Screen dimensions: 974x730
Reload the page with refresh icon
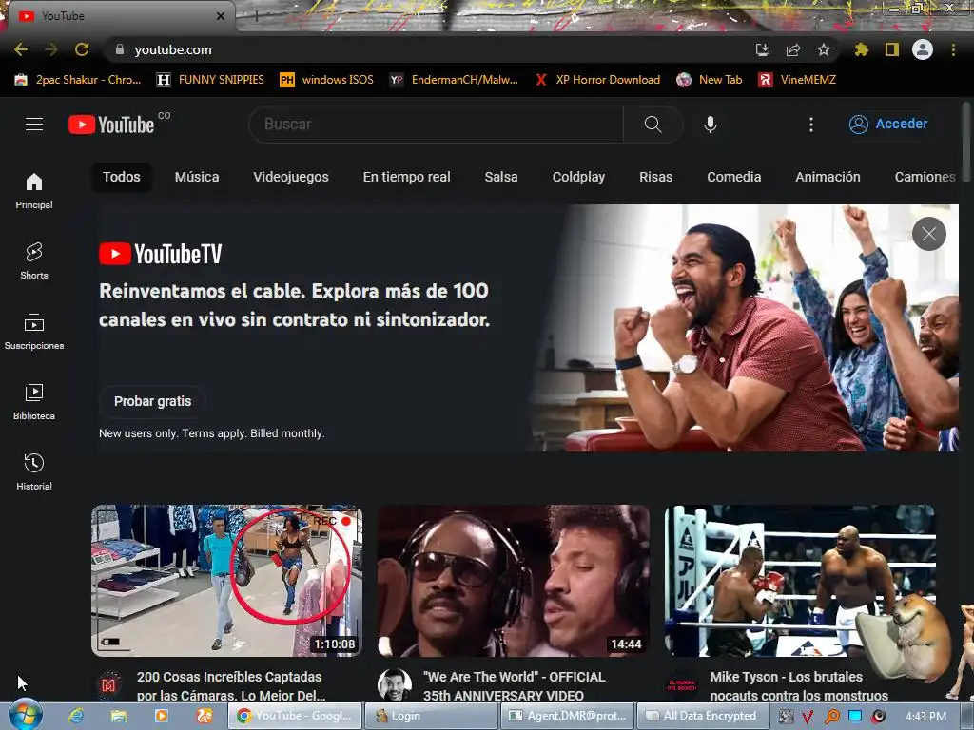coord(82,49)
